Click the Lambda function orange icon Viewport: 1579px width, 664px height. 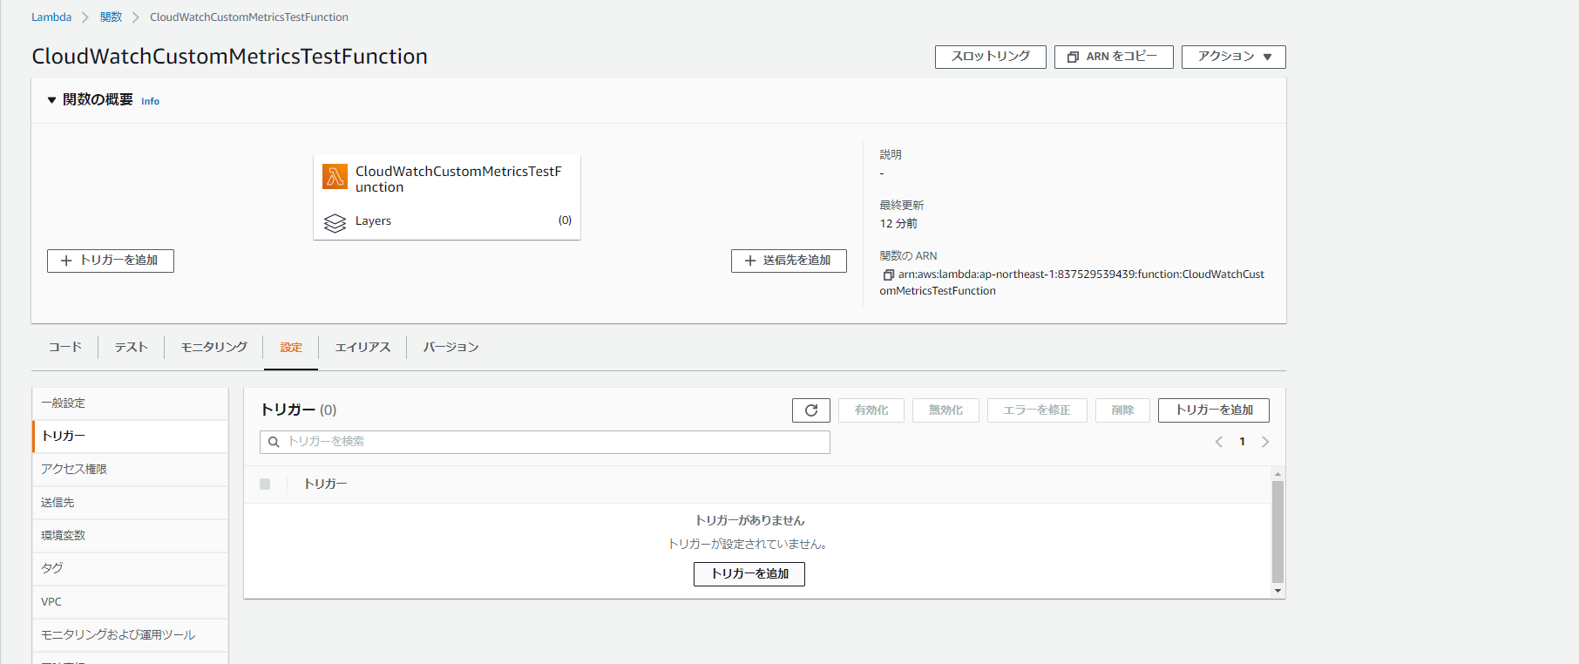point(335,176)
